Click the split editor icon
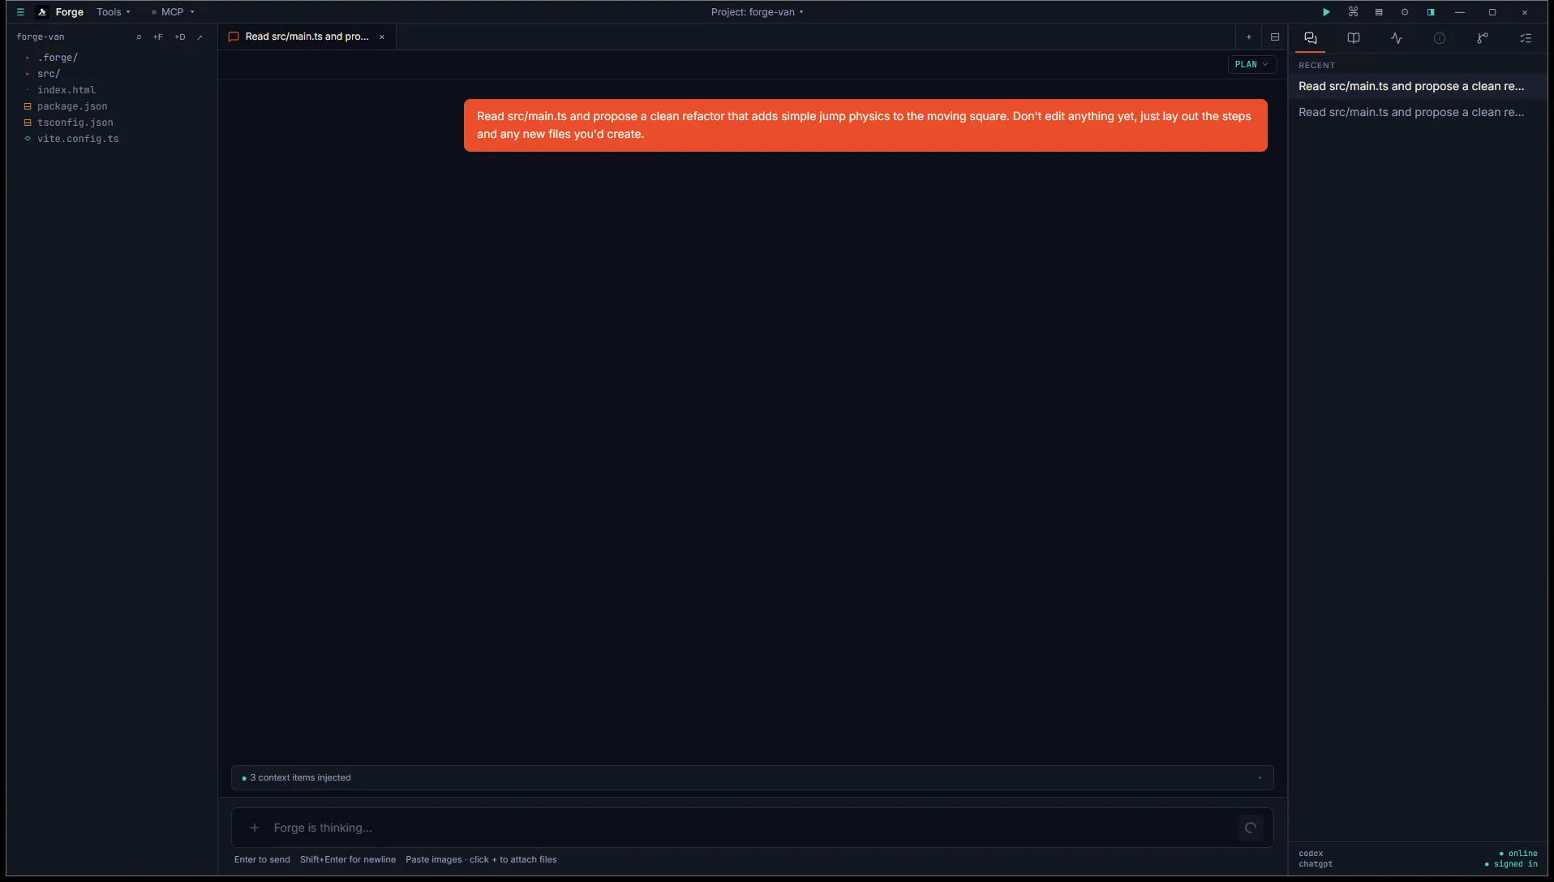 click(1275, 37)
